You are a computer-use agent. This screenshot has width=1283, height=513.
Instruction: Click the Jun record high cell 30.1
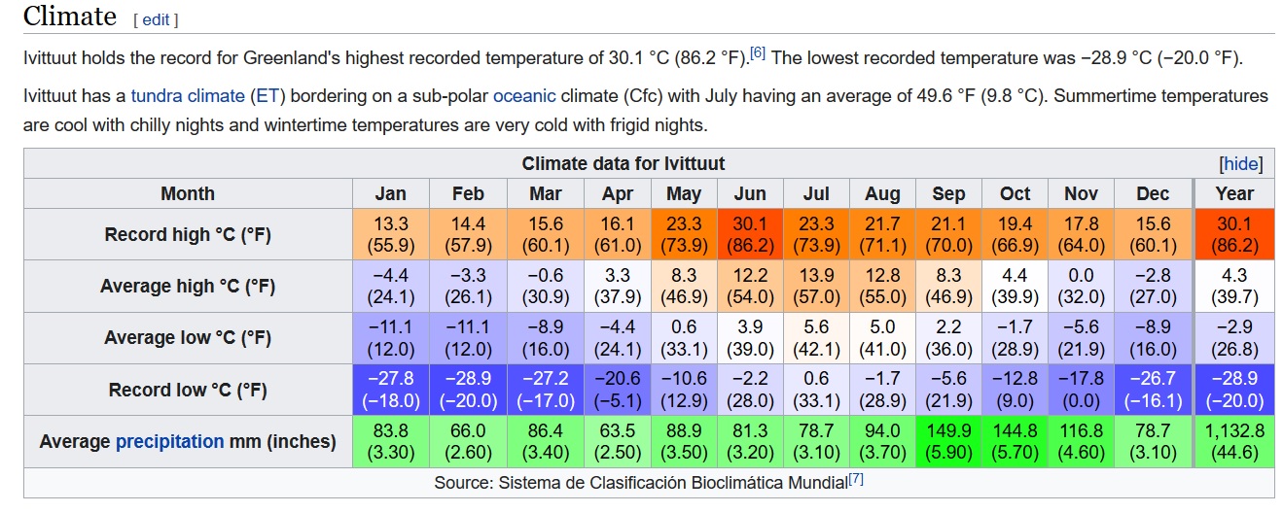(x=750, y=234)
